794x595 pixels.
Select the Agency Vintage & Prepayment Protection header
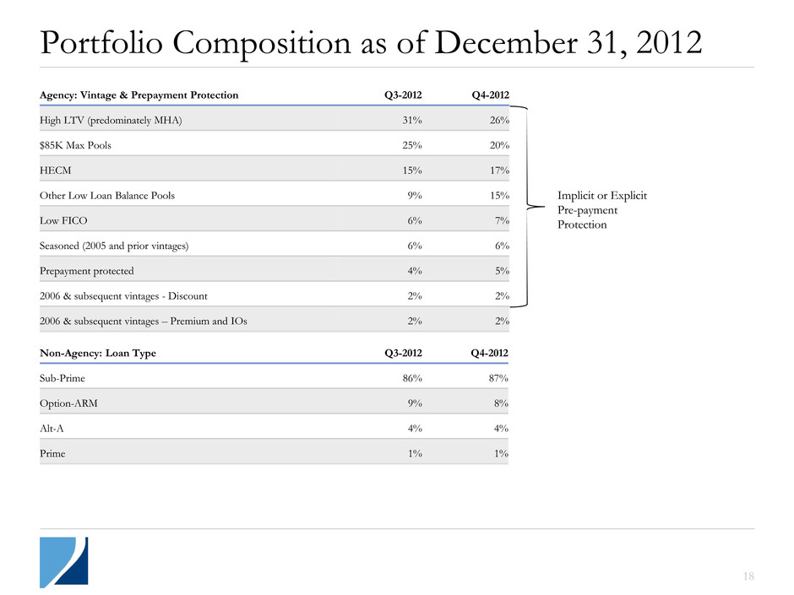(139, 95)
